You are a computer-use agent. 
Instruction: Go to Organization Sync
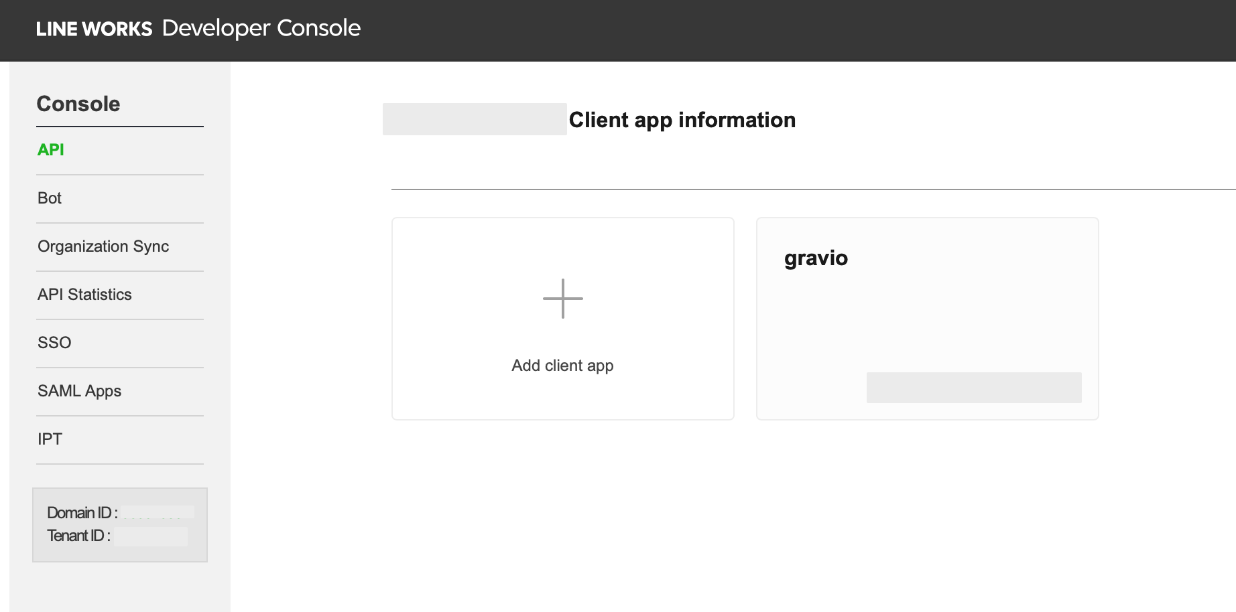(103, 246)
